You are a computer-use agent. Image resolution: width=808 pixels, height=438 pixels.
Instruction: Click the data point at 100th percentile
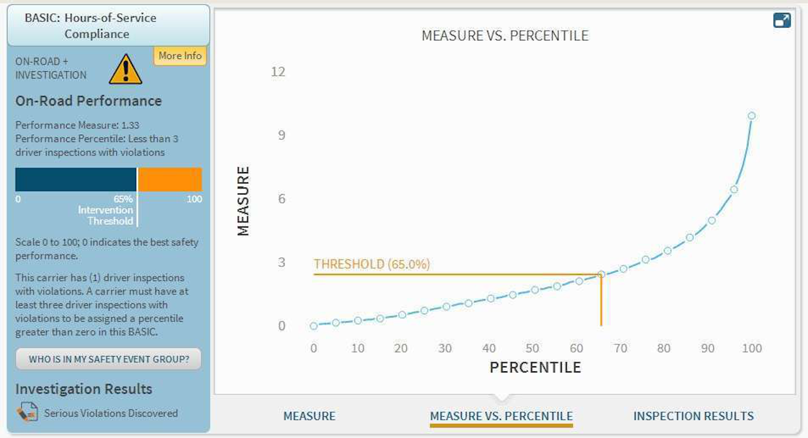point(751,116)
